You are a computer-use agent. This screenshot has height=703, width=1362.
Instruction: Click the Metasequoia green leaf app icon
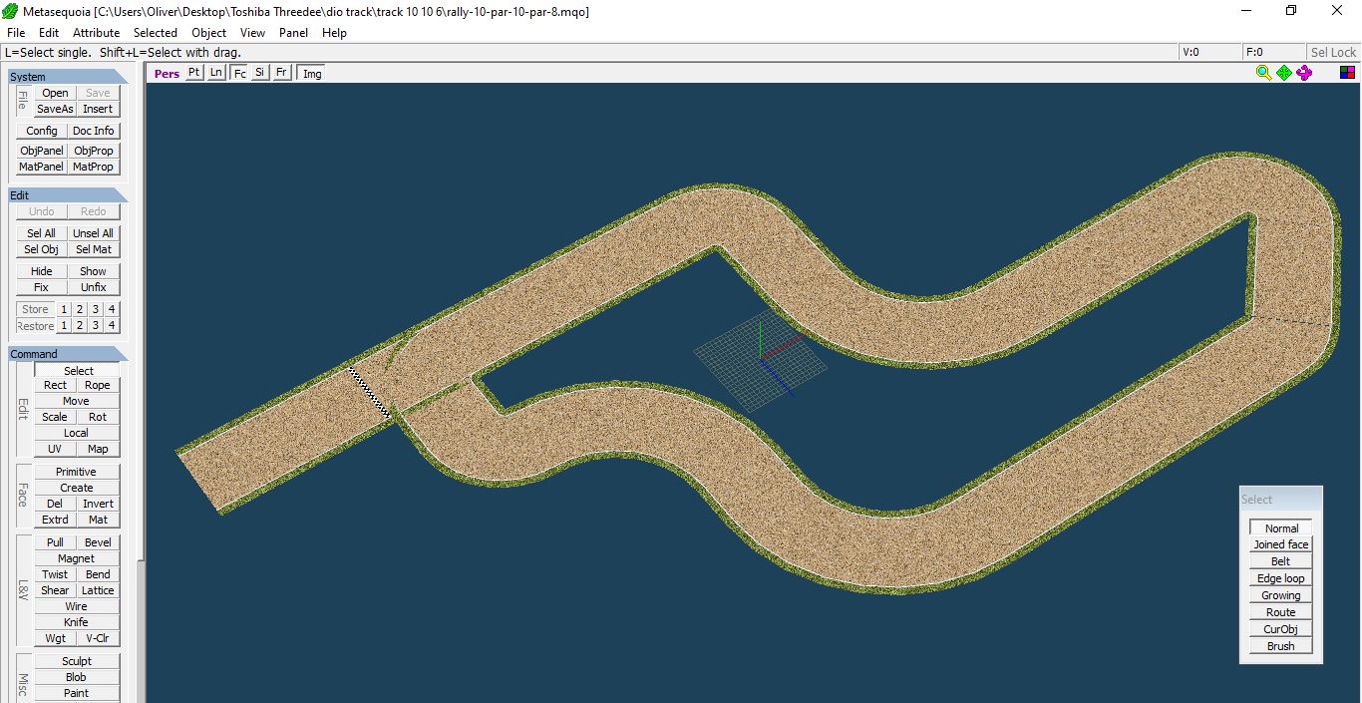10,11
